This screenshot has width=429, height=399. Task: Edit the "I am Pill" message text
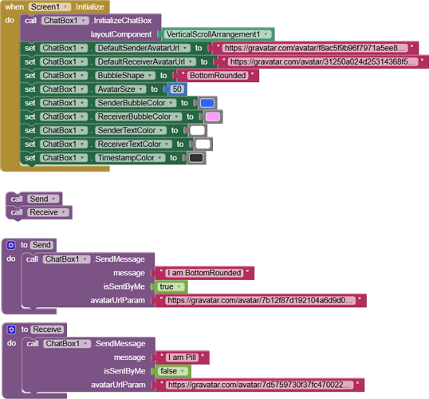183,358
